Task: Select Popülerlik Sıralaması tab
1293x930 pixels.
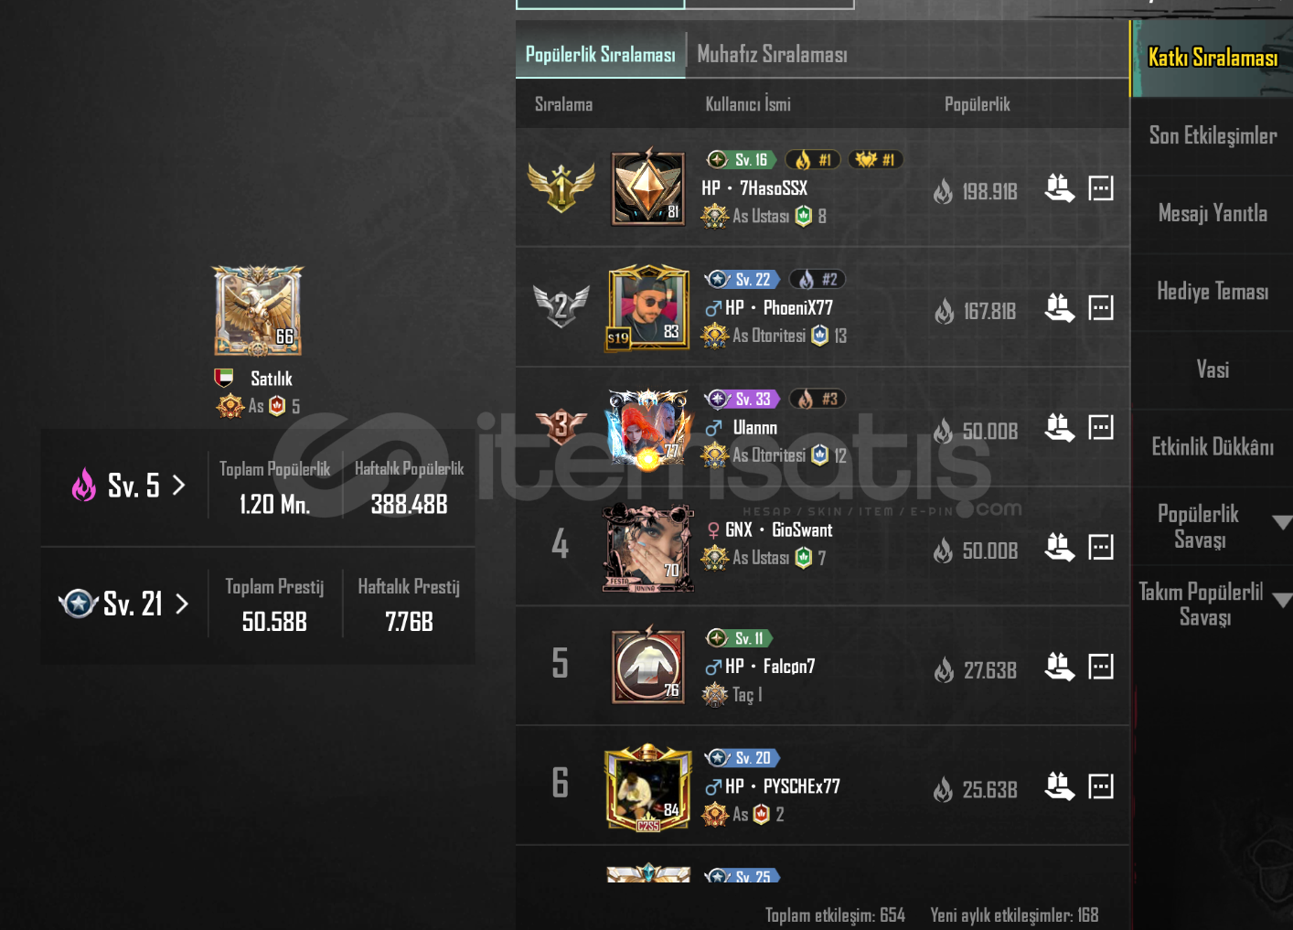Action: 600,55
